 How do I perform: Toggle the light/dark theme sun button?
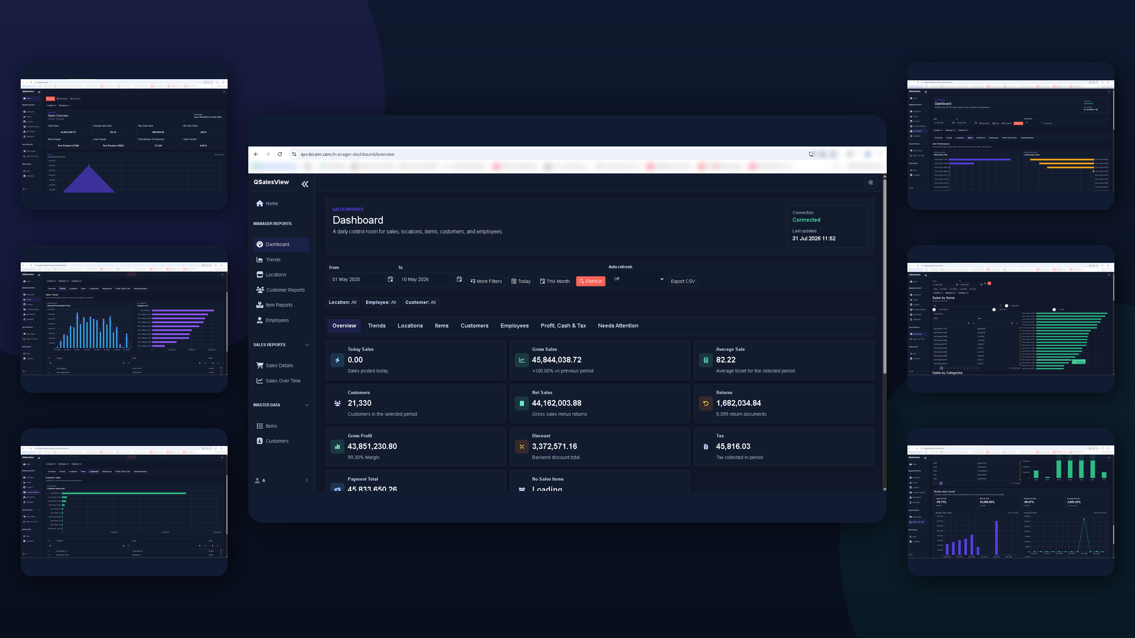pyautogui.click(x=871, y=183)
